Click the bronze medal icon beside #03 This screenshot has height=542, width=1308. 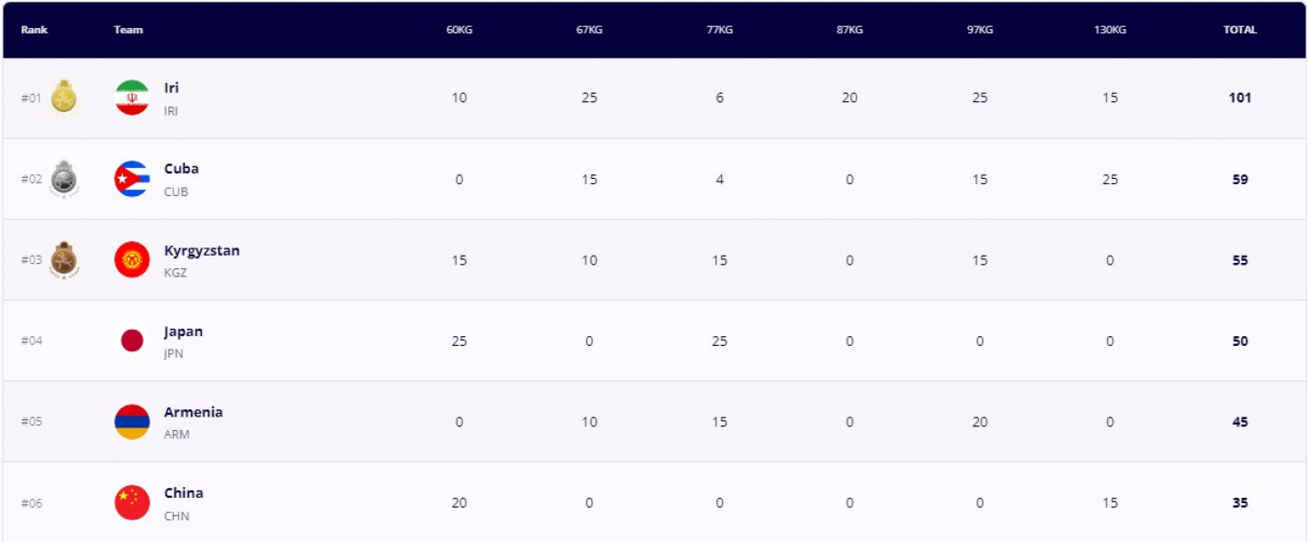point(64,260)
